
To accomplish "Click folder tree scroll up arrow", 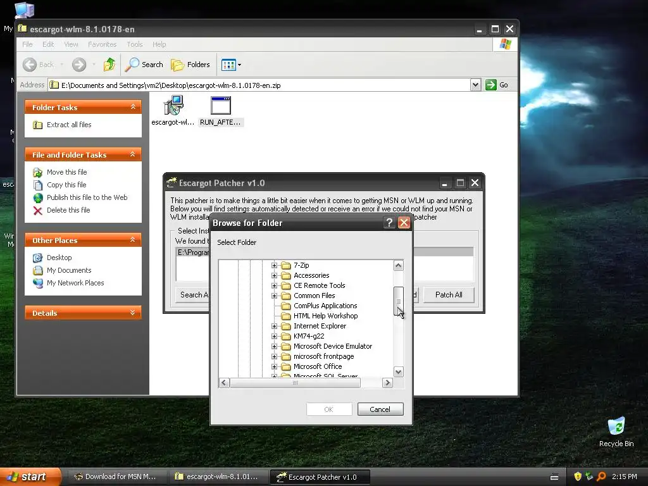I will point(399,265).
